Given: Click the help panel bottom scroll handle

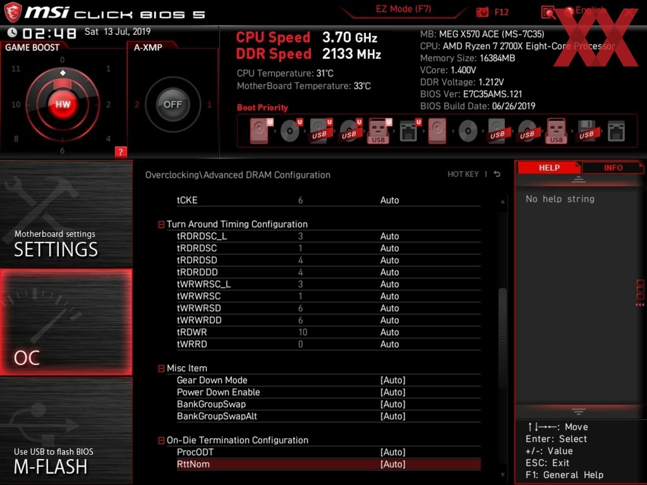Looking at the screenshot, I should [578, 411].
